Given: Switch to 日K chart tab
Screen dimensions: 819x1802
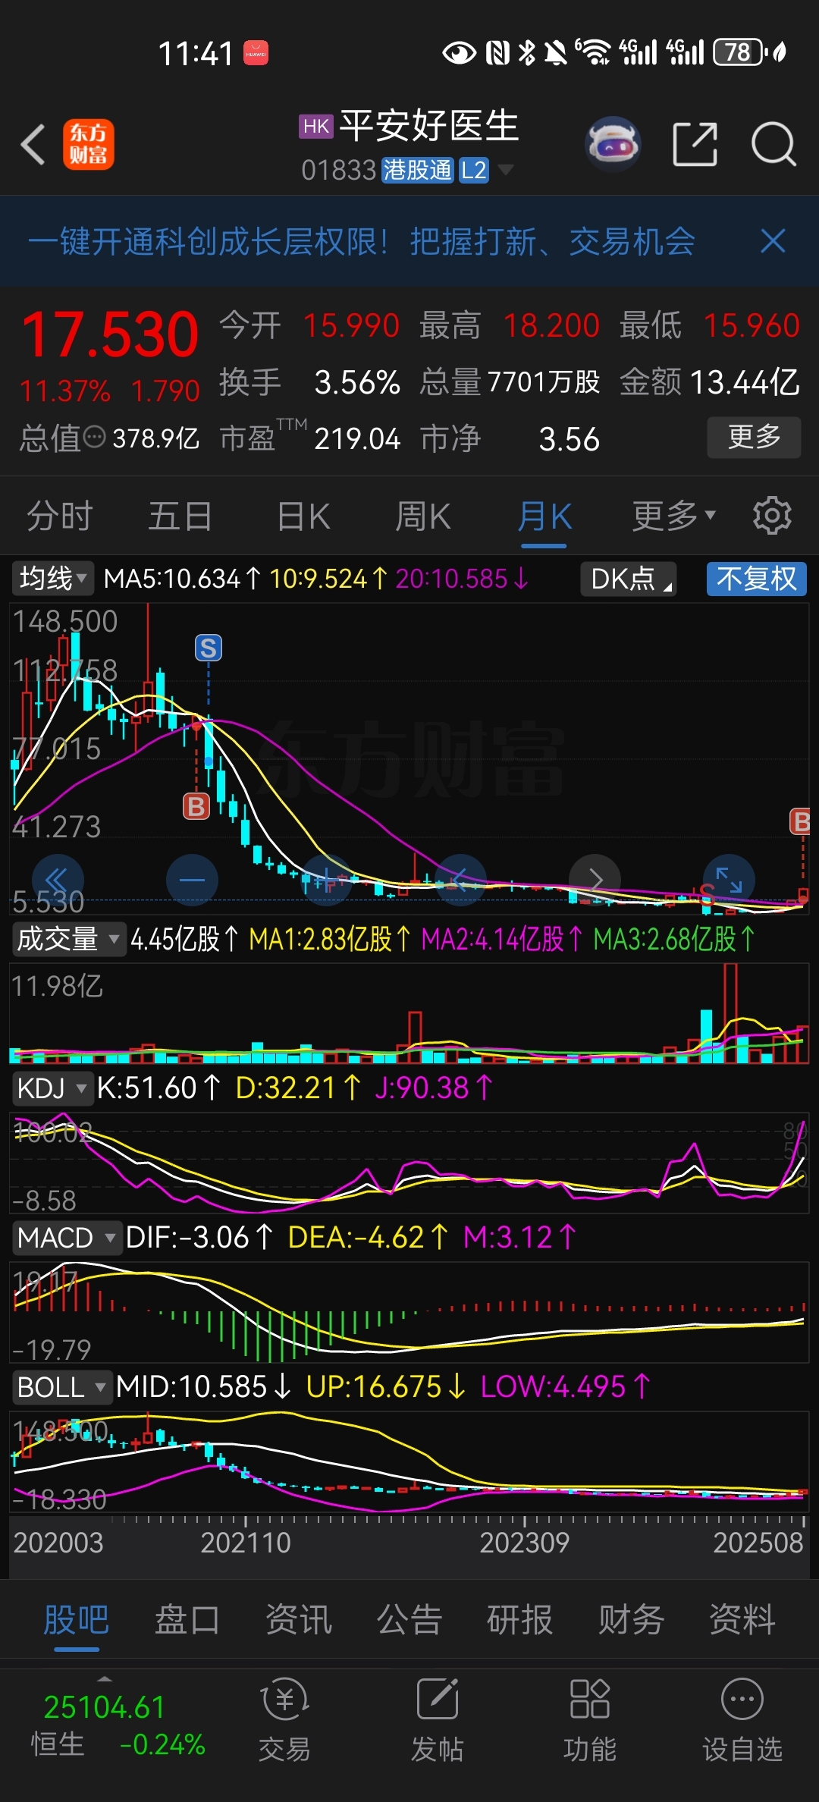Looking at the screenshot, I should [303, 516].
